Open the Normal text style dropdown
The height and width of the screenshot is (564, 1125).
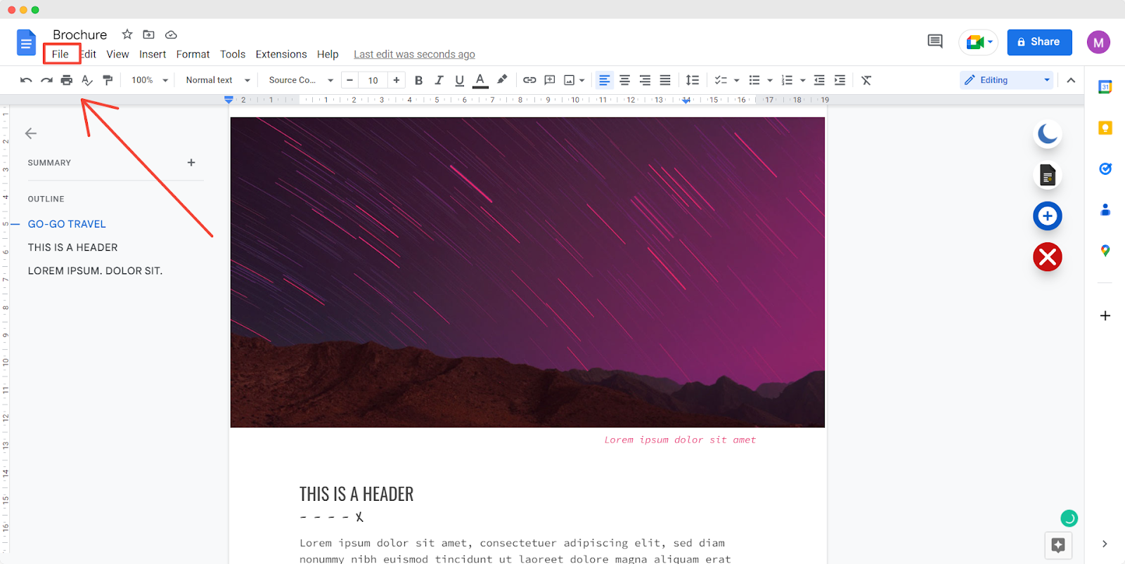click(218, 80)
